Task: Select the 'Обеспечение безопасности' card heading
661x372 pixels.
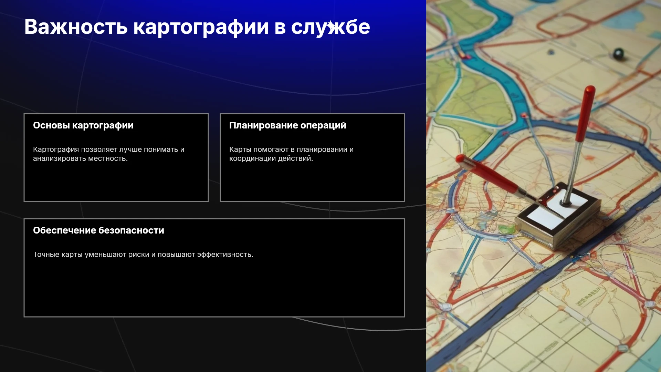Action: pos(98,230)
